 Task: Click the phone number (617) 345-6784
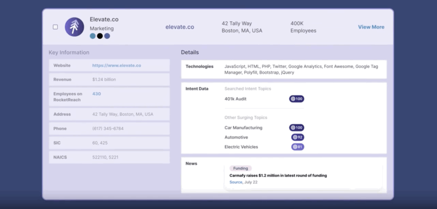[108, 128]
